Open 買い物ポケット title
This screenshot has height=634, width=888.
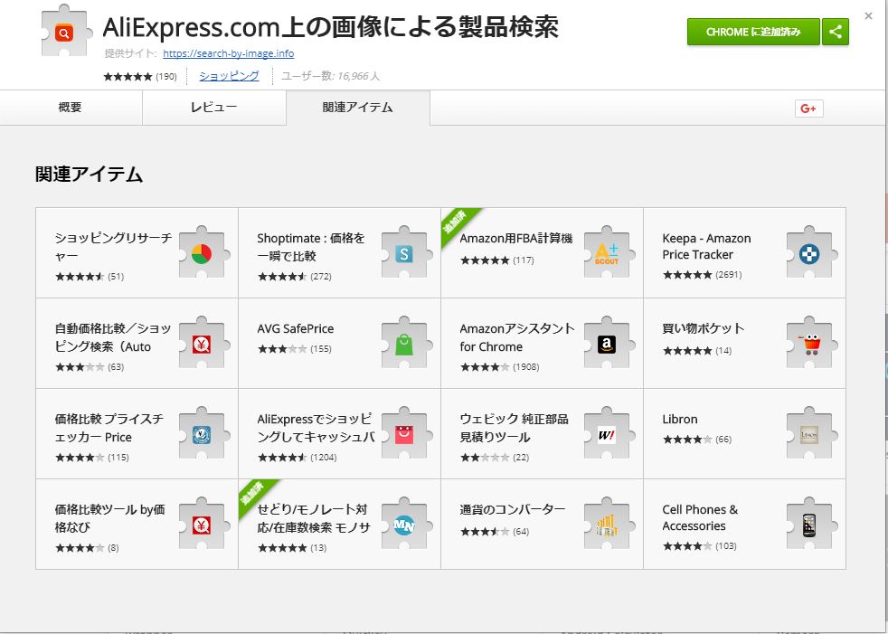pos(703,328)
